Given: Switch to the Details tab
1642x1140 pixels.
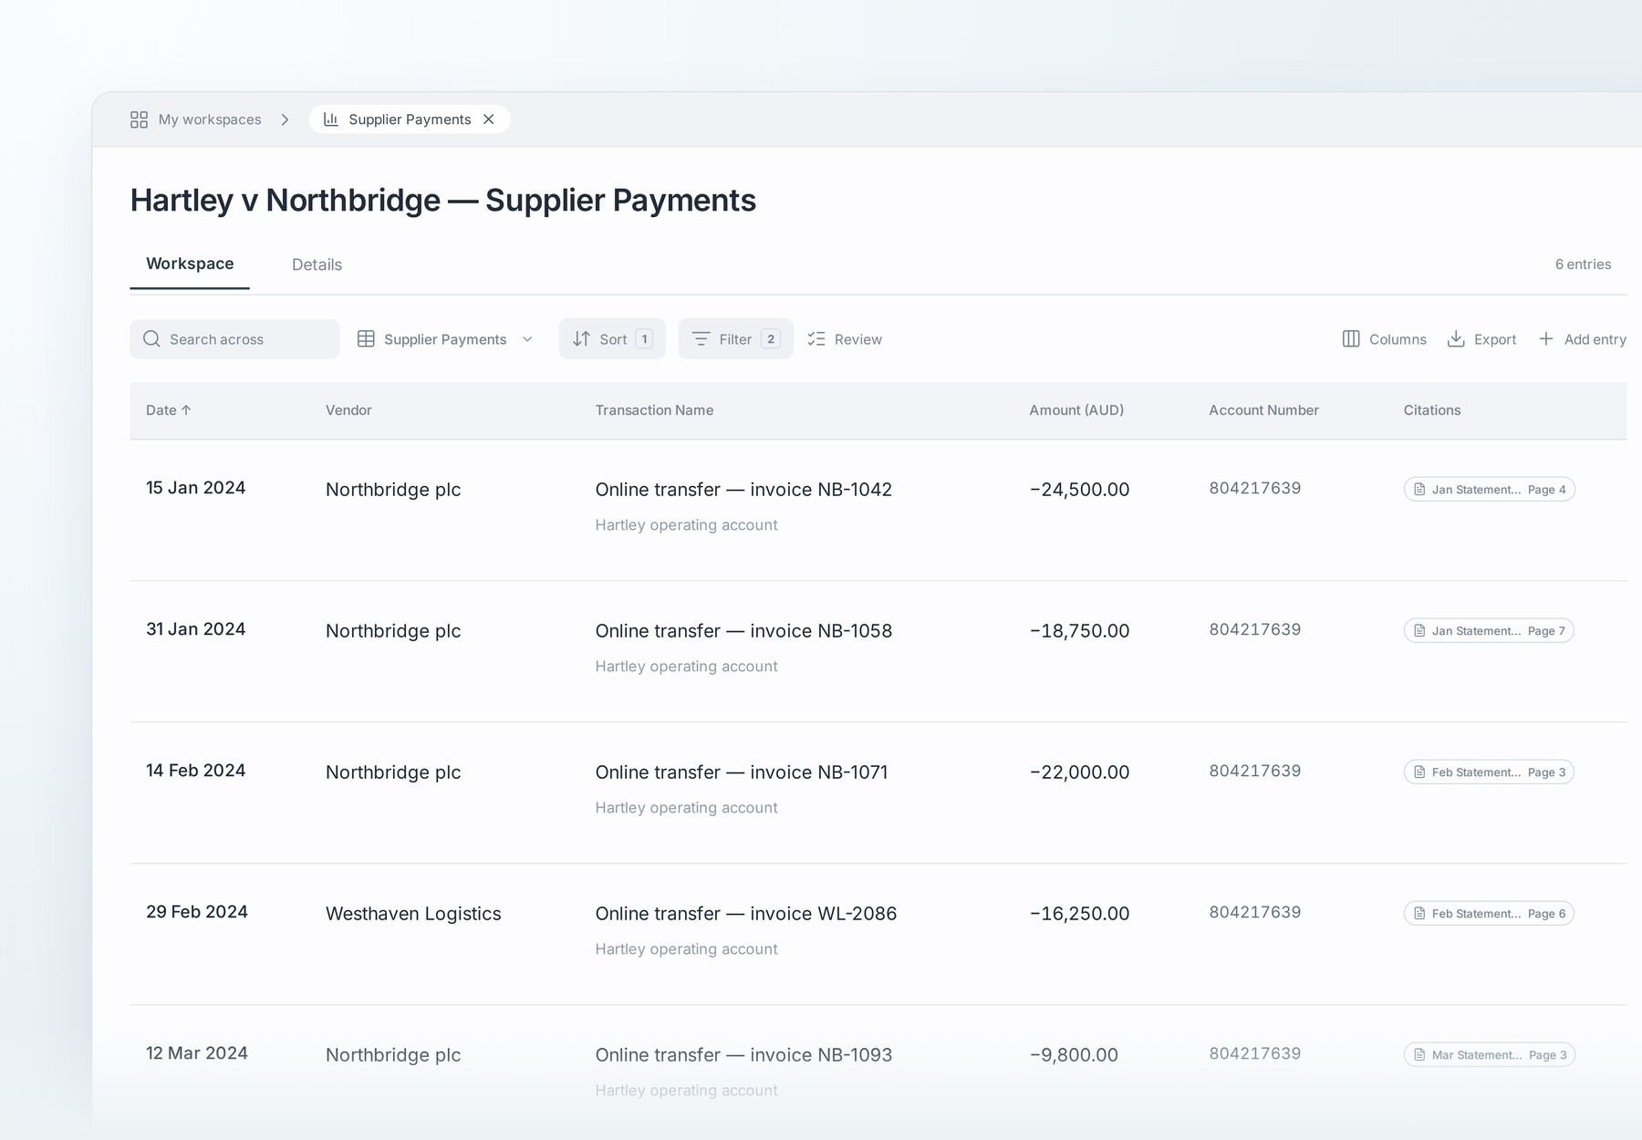Looking at the screenshot, I should click(x=317, y=264).
